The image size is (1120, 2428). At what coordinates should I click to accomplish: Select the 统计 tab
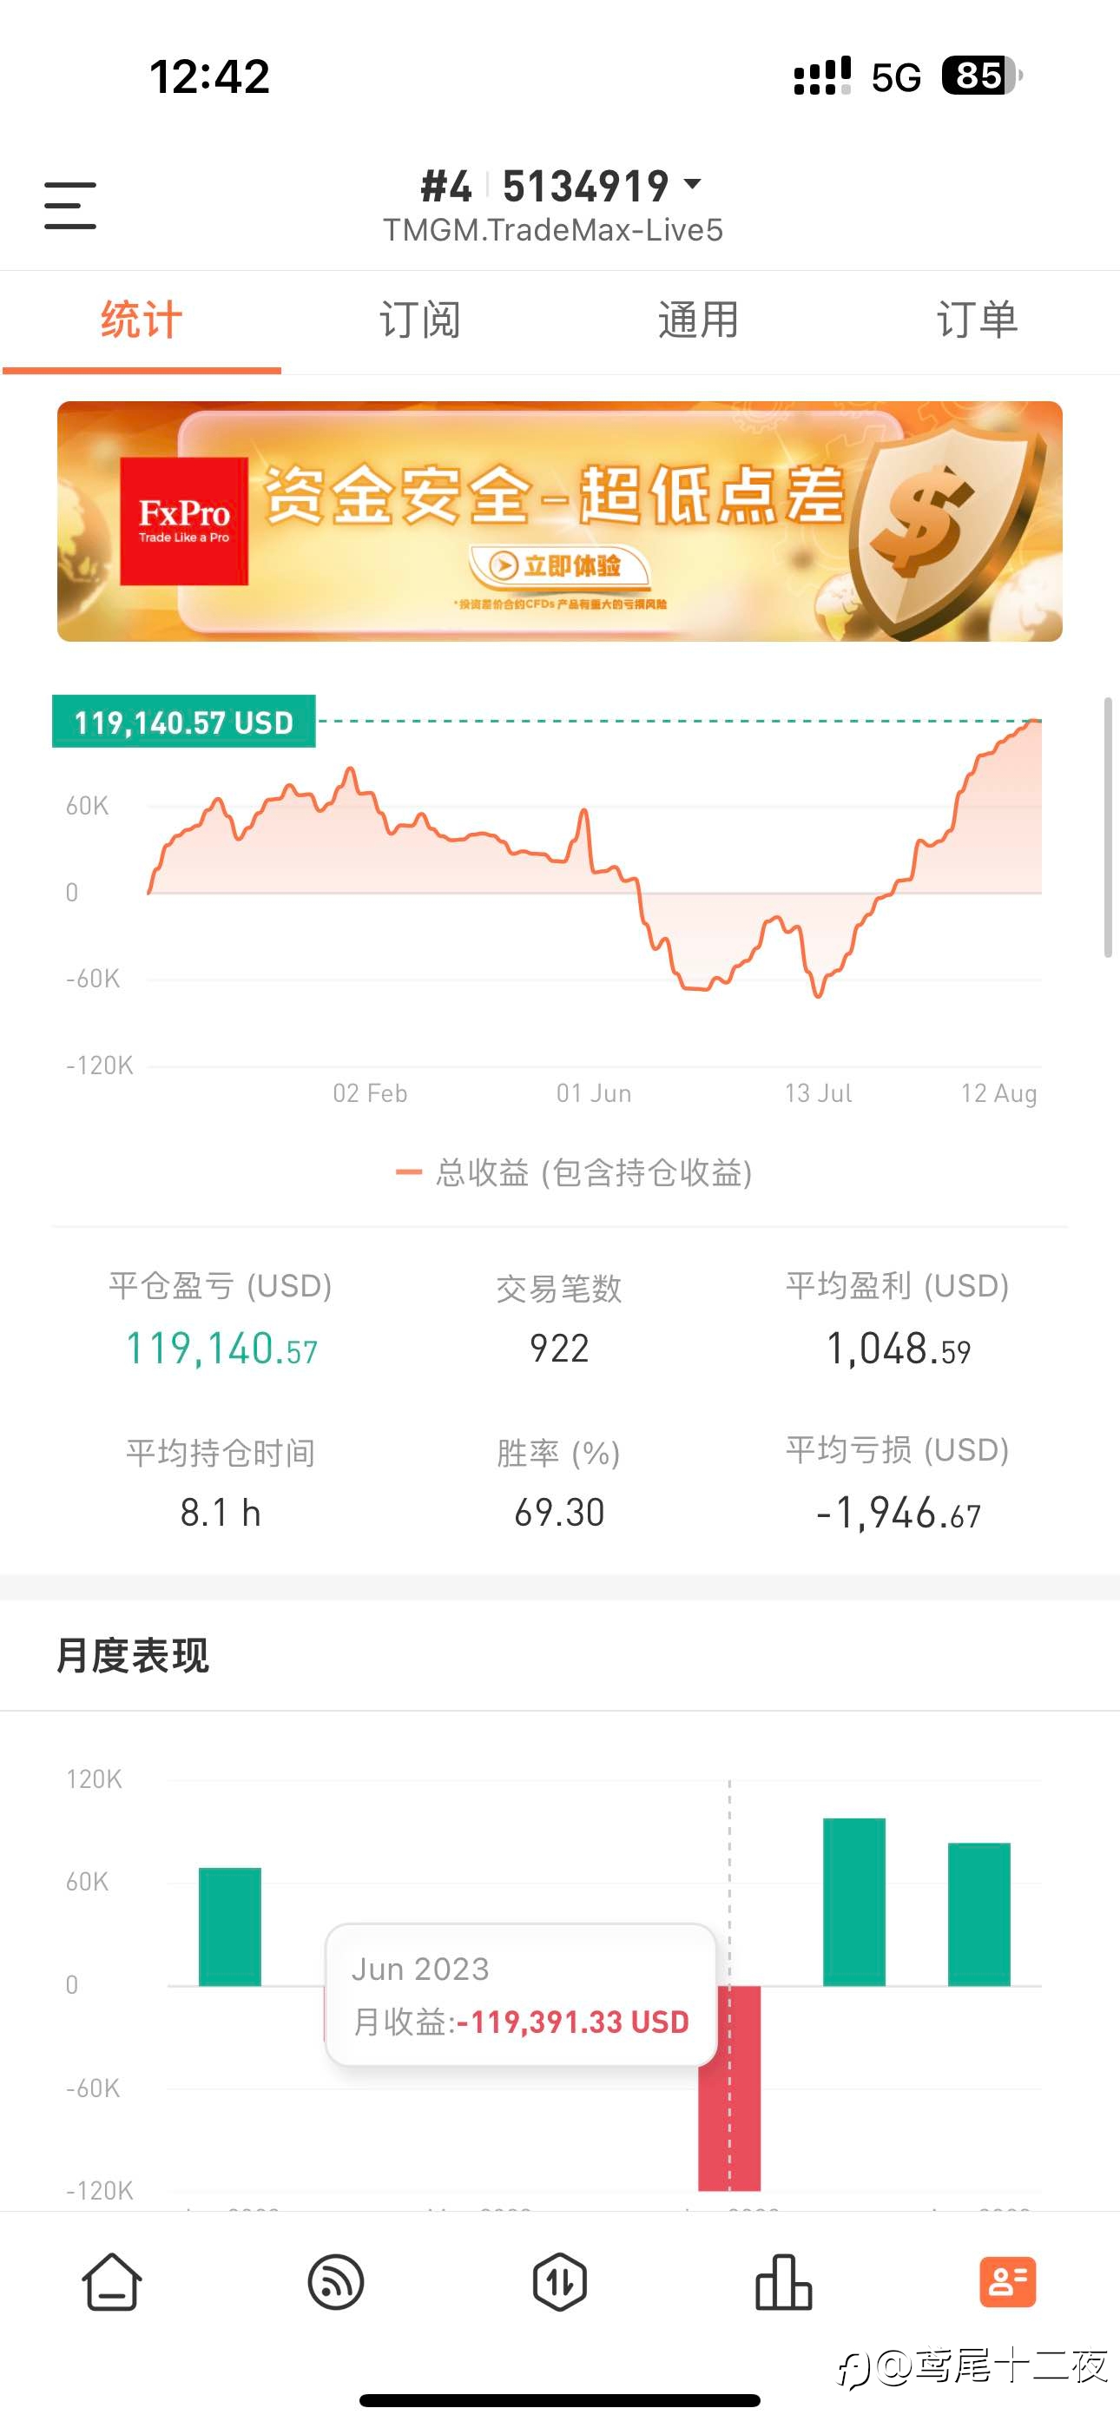[142, 320]
